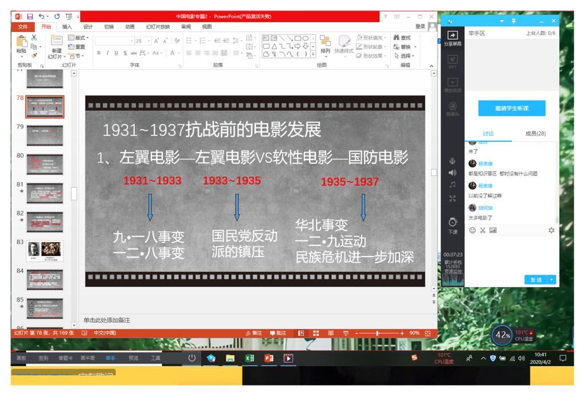Switch to the 成员(28) members tab
The height and width of the screenshot is (397, 585).
pyautogui.click(x=535, y=133)
